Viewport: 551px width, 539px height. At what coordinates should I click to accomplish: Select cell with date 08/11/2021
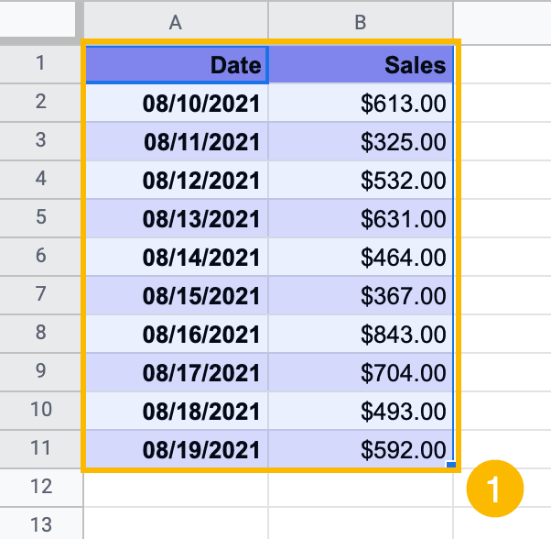178,141
